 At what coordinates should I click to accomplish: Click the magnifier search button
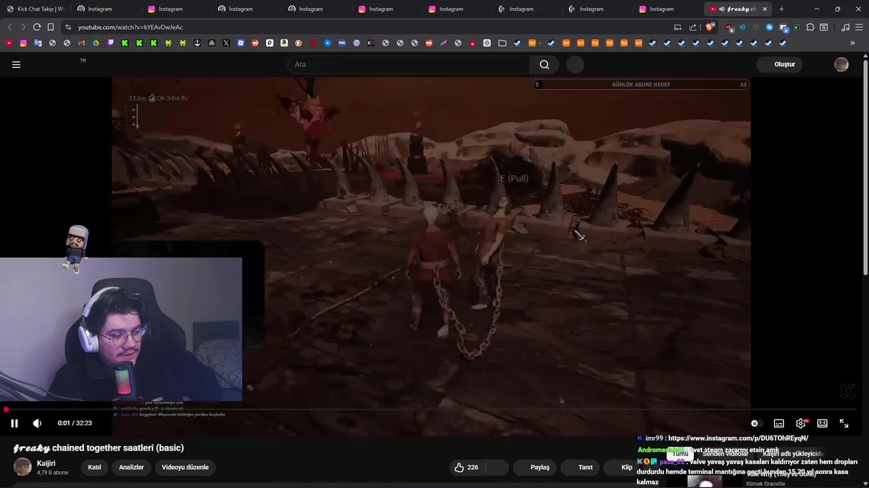544,64
